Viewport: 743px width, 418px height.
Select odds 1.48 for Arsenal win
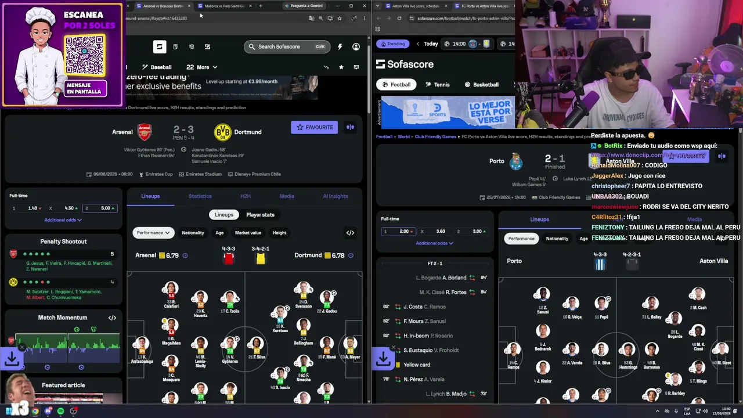coord(27,208)
